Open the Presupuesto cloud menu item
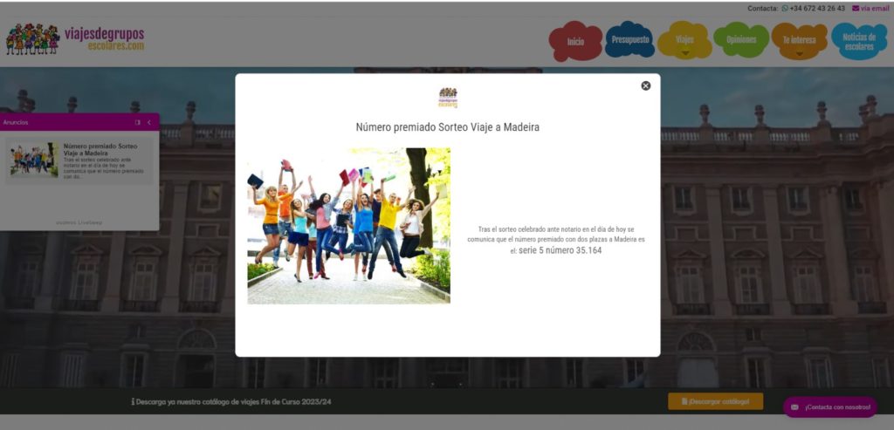Screen dimensions: 894x430 (629, 40)
